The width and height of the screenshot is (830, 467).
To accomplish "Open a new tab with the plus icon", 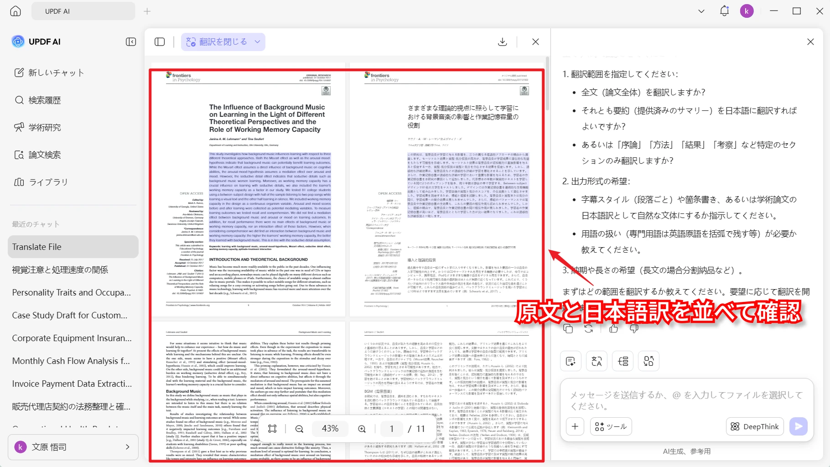I will pos(147,11).
